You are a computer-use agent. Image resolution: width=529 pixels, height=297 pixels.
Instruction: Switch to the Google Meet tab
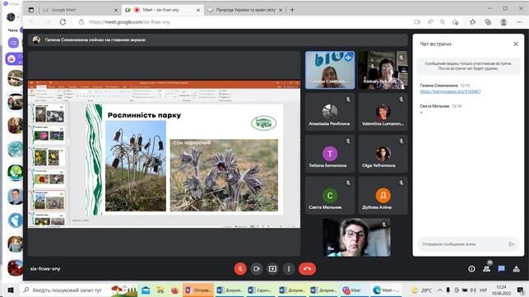[x=78, y=10]
